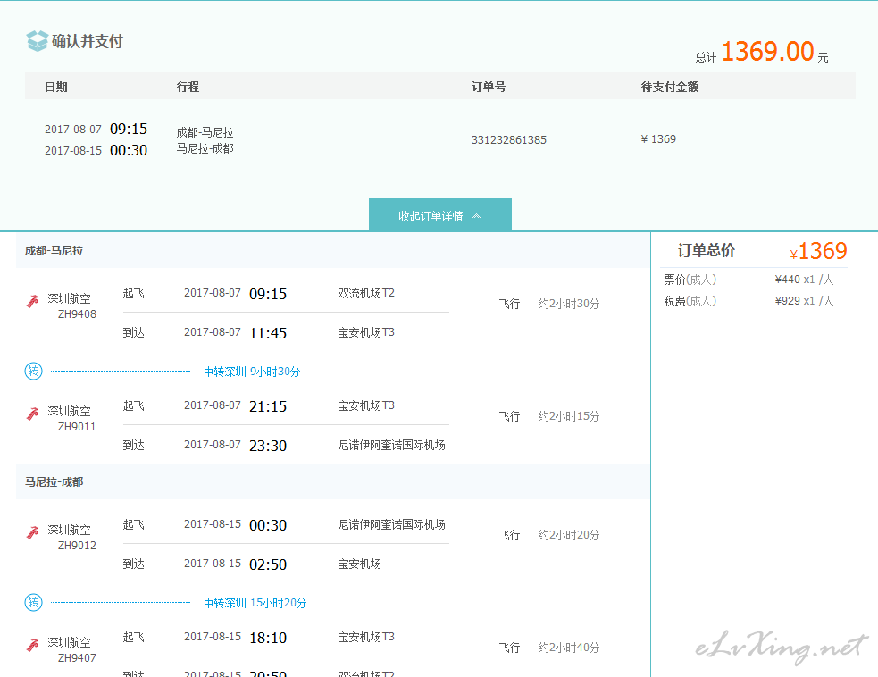
Task: Click adult ticket price ¥440 x1 /人
Action: coord(804,280)
